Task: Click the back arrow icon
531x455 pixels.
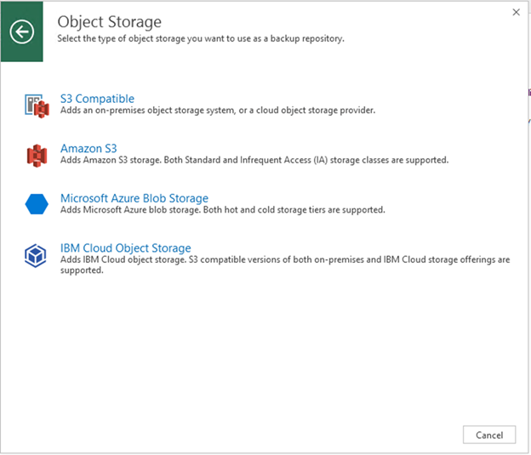Action: 22,32
